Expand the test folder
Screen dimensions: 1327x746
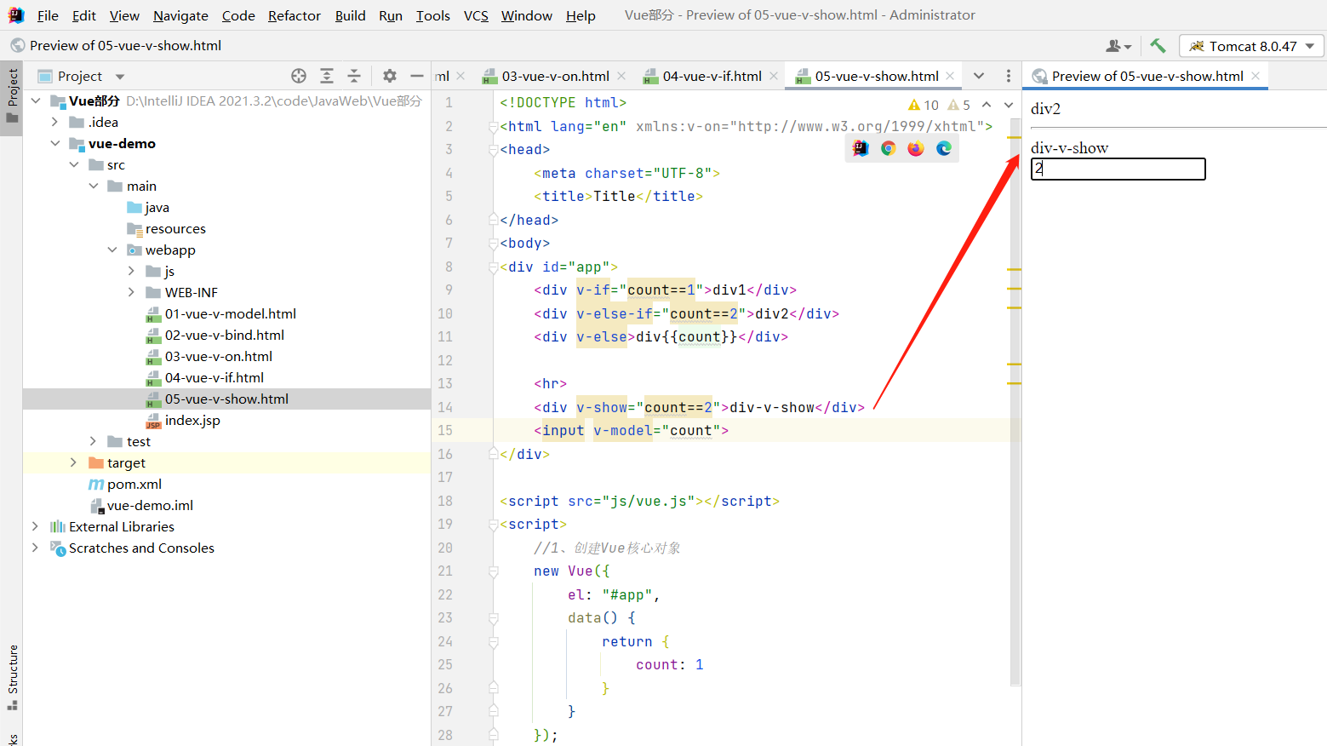pyautogui.click(x=94, y=441)
